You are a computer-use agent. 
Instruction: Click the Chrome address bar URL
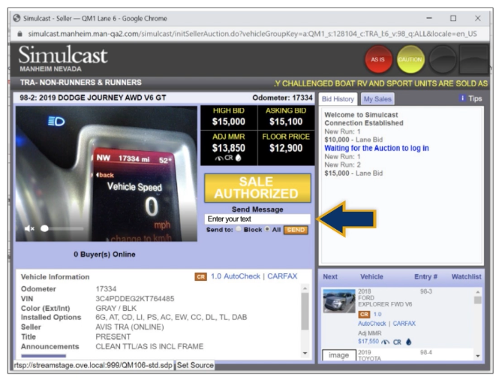(252, 34)
